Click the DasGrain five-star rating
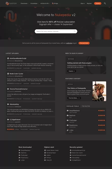The height and width of the screenshot is (169, 112). (x=102, y=115)
